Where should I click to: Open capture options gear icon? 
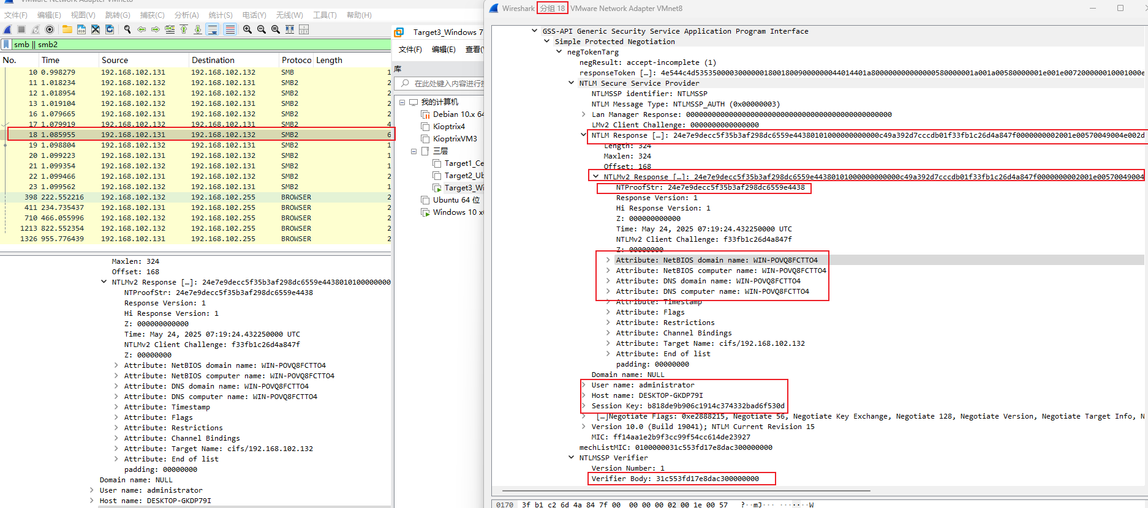coord(50,29)
